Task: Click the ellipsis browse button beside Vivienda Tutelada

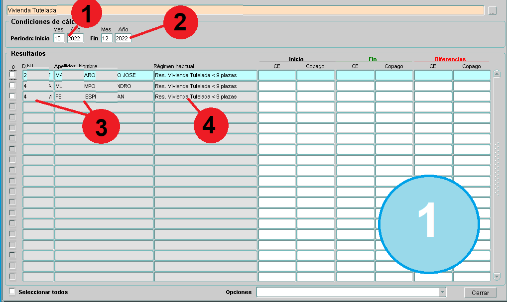Action: [492, 11]
